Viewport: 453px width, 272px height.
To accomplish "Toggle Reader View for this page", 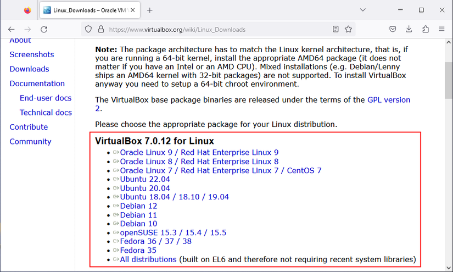I will (335, 29).
